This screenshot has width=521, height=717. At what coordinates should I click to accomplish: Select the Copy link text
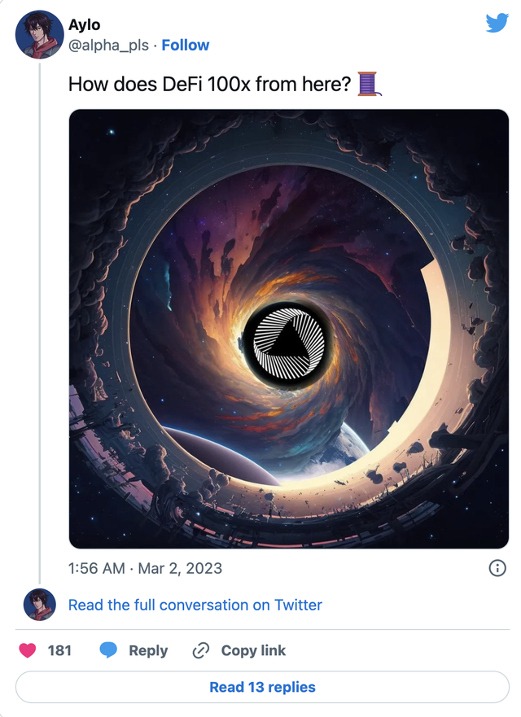pos(253,650)
